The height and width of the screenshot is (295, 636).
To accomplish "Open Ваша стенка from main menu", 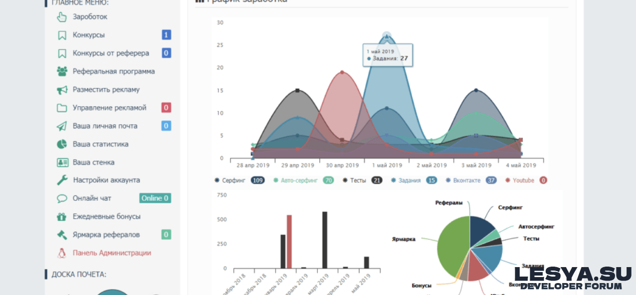I will 93,162.
